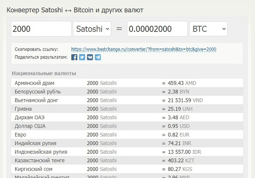Select the Вьетнамский донг row
This screenshot has height=178, width=255.
[x=127, y=100]
